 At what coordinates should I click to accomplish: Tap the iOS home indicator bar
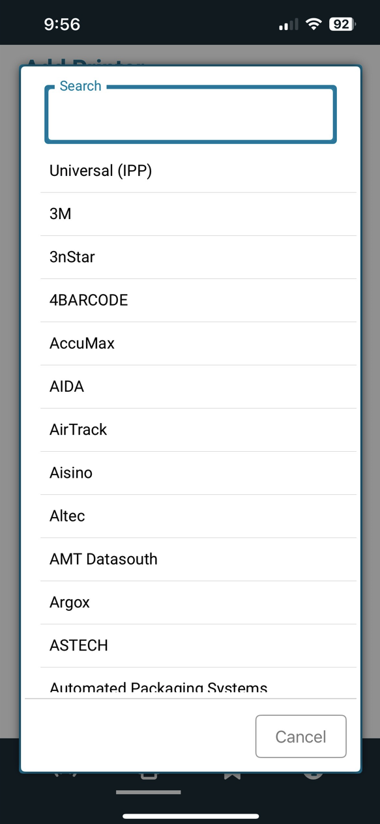click(x=190, y=816)
